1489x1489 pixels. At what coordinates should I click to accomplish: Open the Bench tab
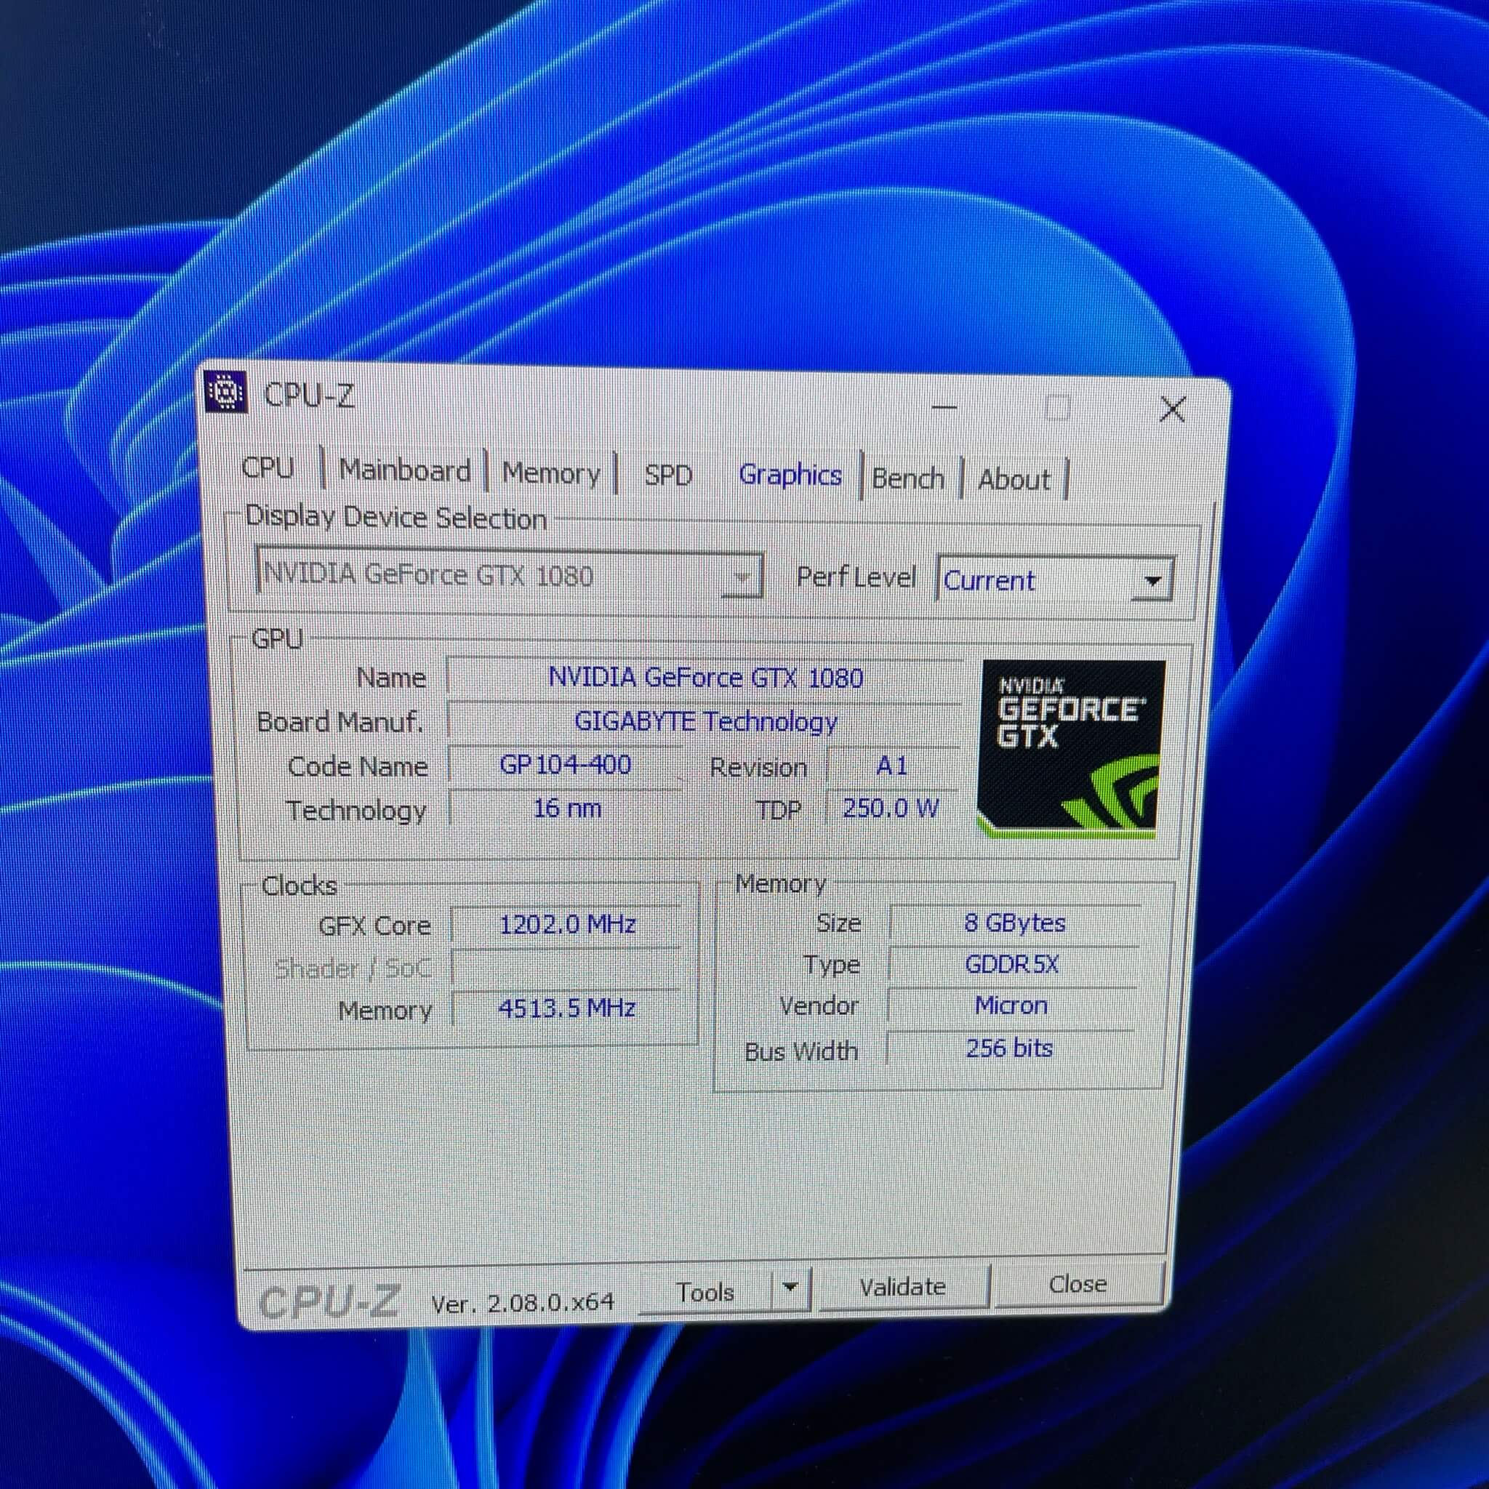click(x=908, y=478)
